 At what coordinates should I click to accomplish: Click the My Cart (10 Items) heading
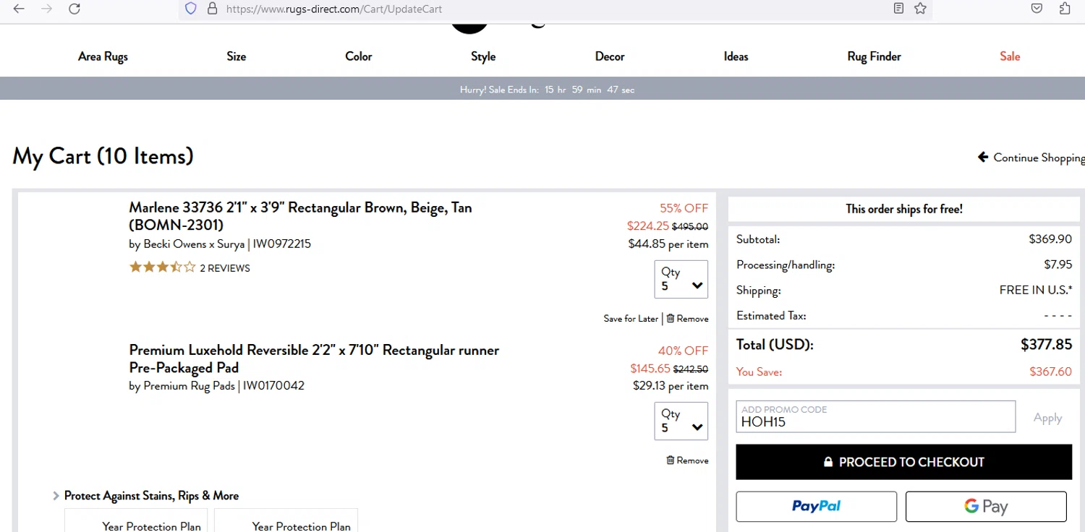tap(103, 156)
